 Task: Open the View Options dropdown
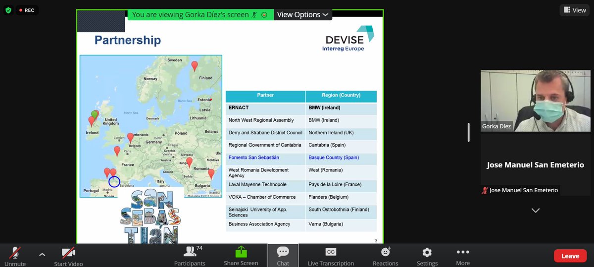[x=302, y=15]
